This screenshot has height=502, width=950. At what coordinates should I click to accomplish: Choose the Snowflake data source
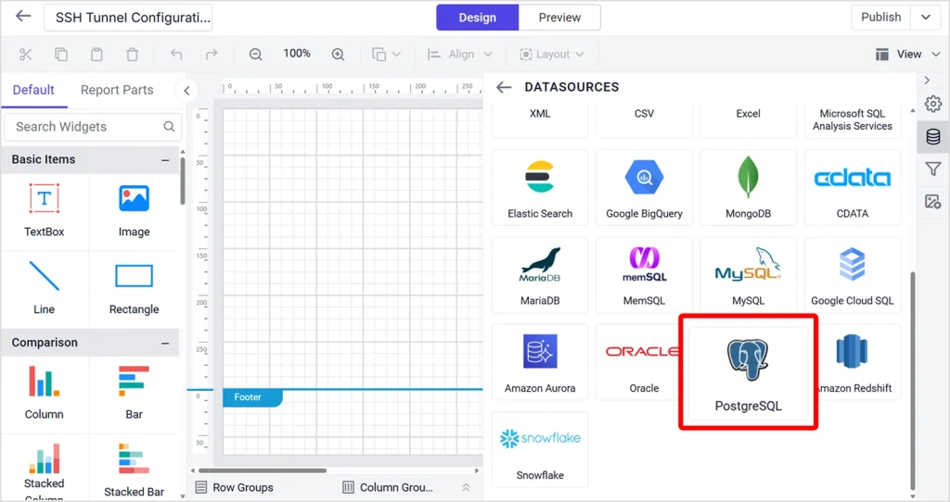point(540,449)
